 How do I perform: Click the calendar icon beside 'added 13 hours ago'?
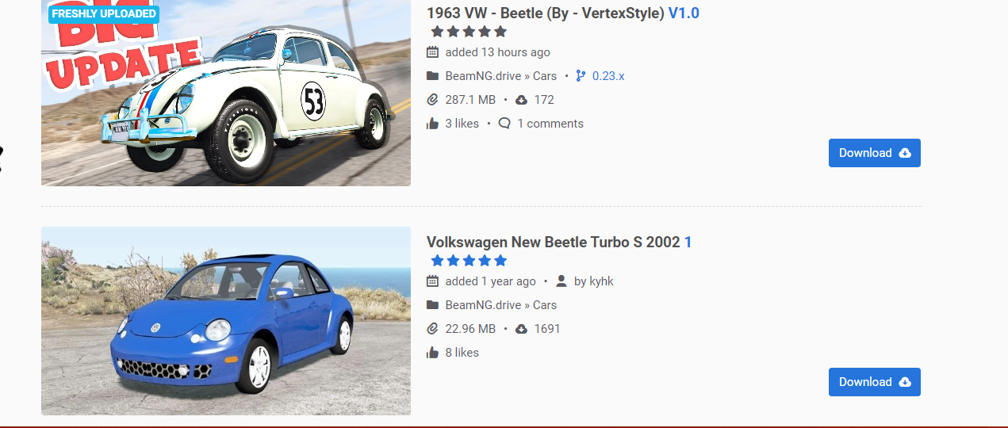pos(432,52)
